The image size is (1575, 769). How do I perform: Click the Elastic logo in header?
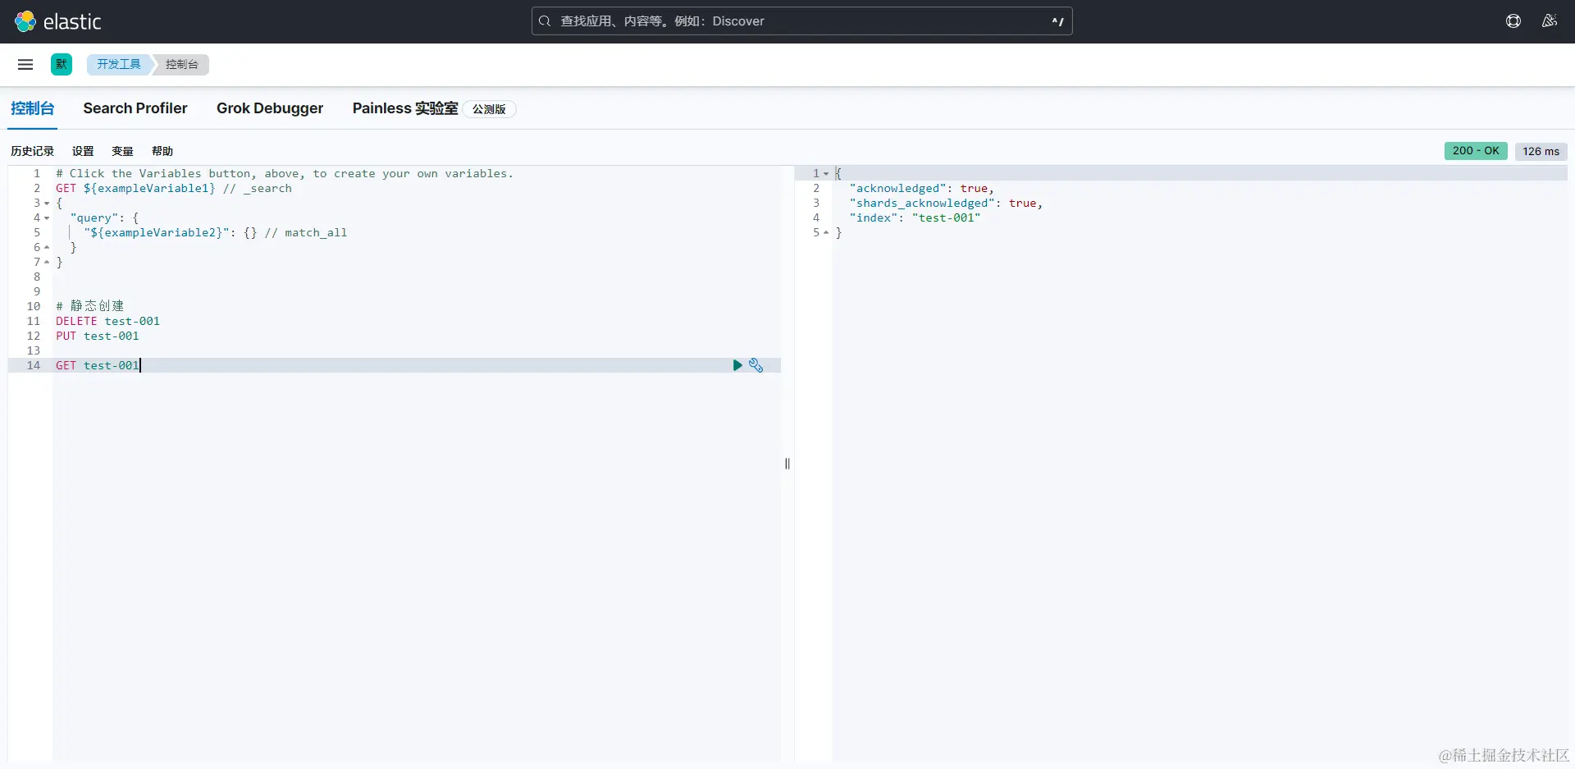(58, 21)
